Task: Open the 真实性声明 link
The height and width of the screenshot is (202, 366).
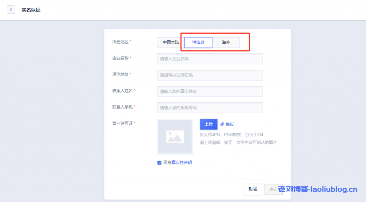Action: [182, 163]
